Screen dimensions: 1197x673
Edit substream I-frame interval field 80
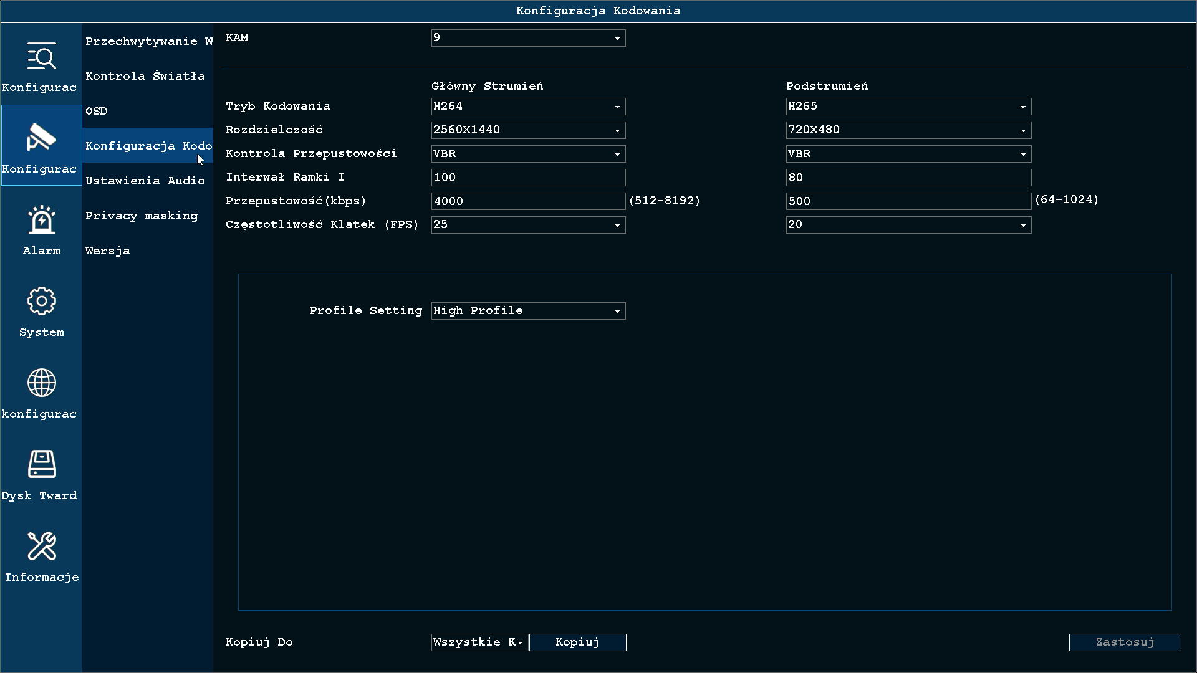[x=908, y=178]
